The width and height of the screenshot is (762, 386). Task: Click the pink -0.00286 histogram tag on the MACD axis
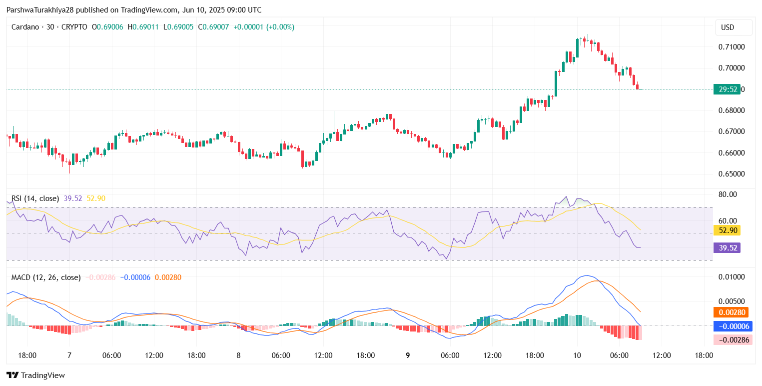(733, 340)
